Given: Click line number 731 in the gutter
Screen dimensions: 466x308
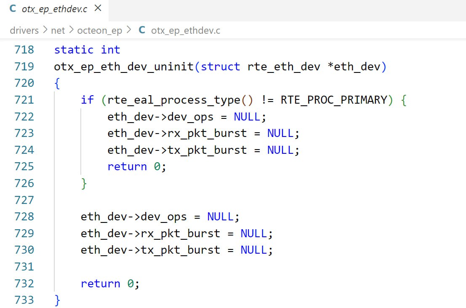Looking at the screenshot, I should (24, 267).
